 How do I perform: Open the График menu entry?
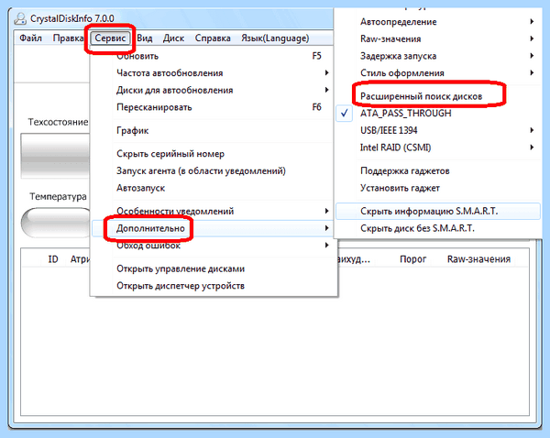(x=214, y=131)
